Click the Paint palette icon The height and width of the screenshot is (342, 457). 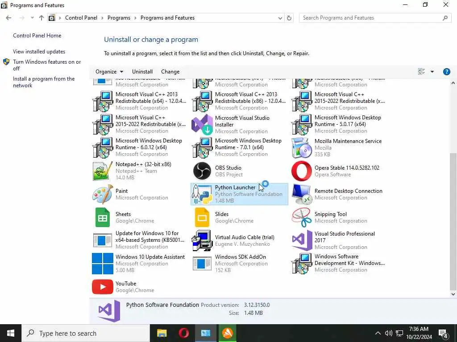click(x=102, y=194)
